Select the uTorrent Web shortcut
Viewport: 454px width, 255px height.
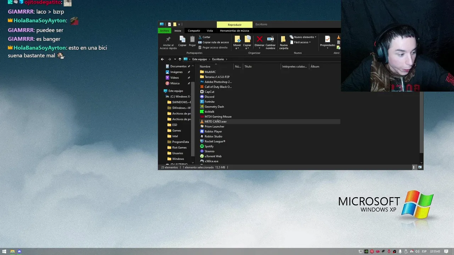click(x=211, y=156)
